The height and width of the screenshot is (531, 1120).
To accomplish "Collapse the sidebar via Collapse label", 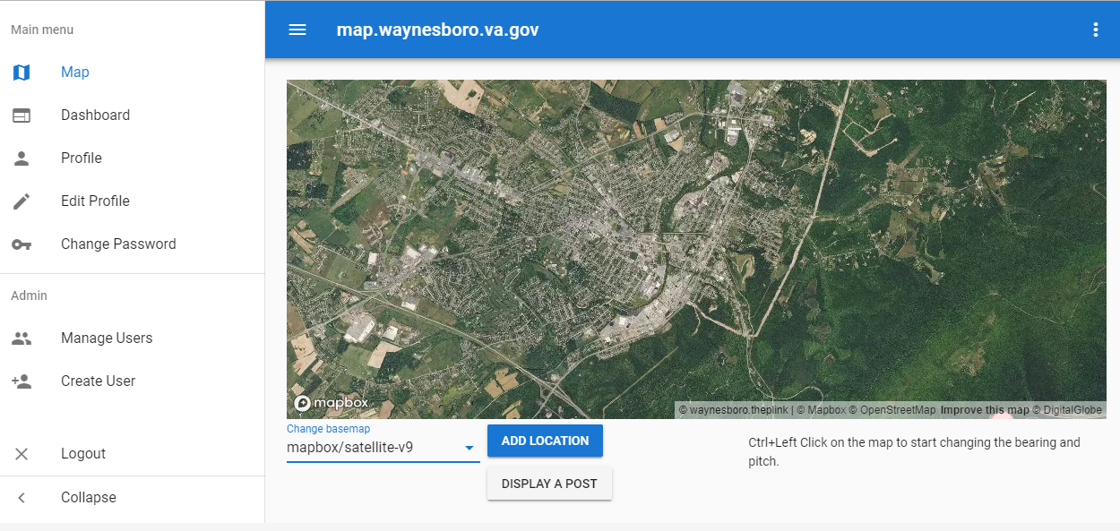I will click(89, 497).
